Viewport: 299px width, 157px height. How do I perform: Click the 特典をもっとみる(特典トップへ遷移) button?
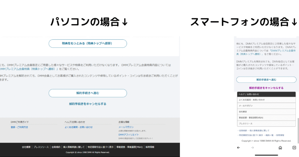point(88,43)
